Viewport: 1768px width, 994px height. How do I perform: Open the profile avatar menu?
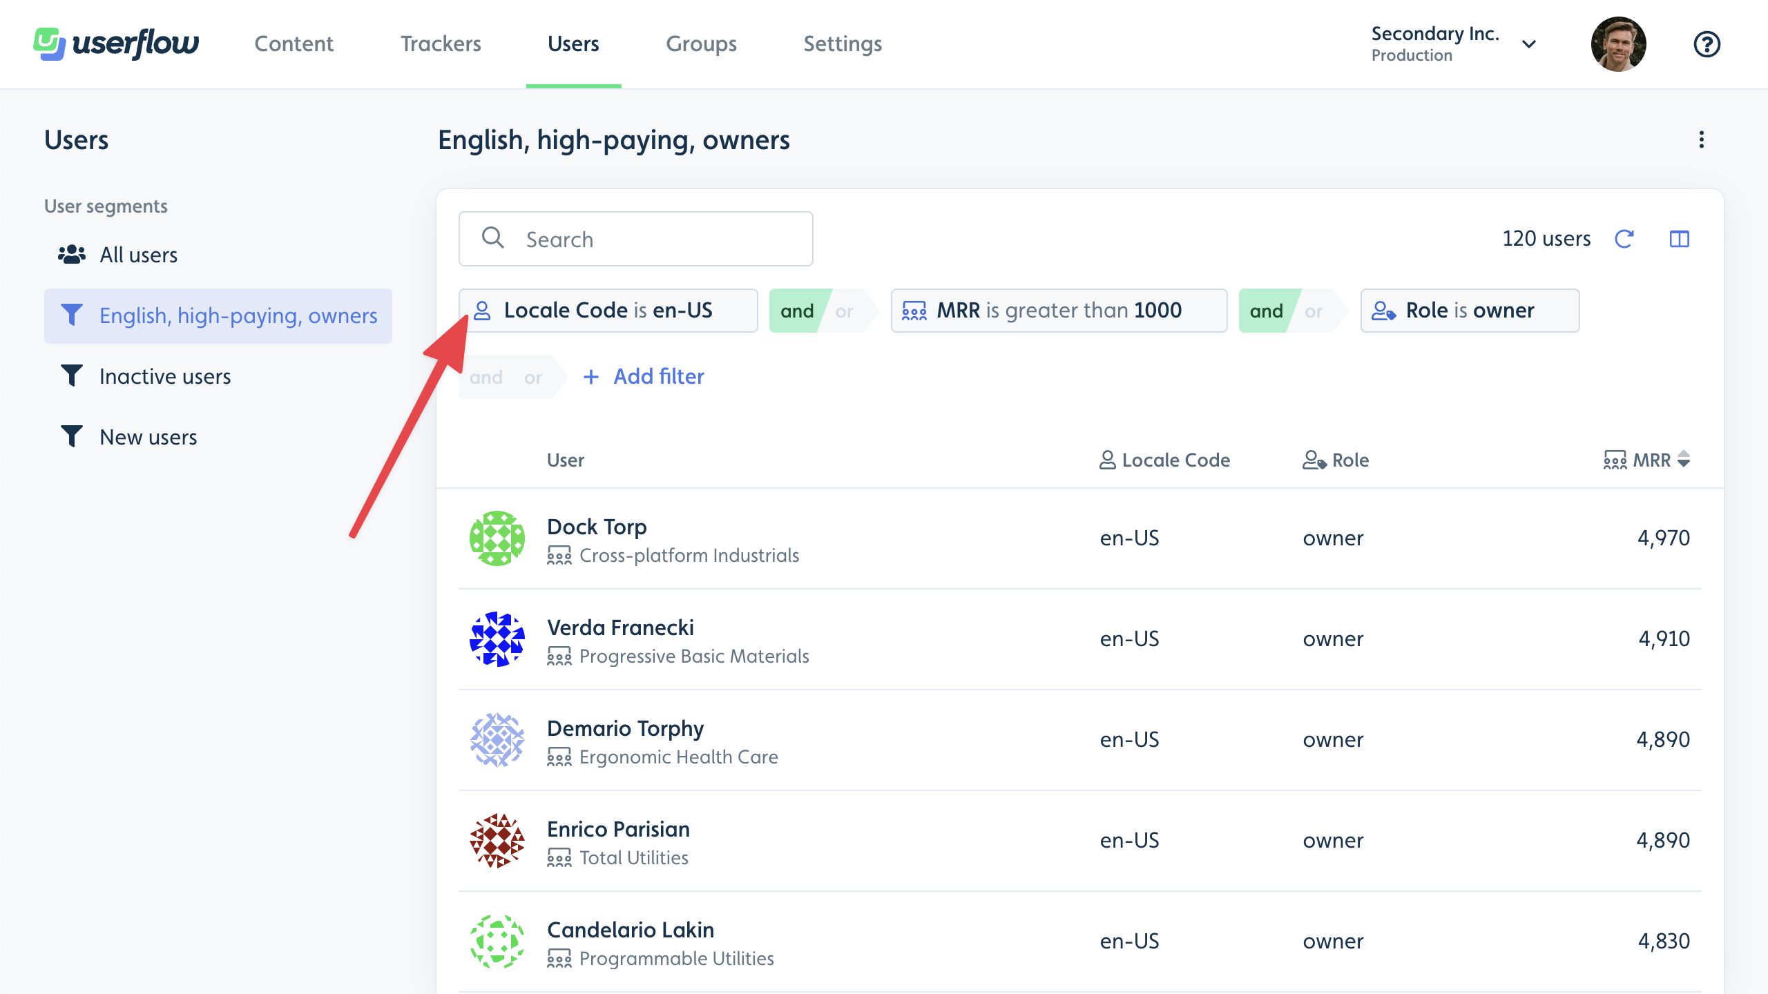[1618, 44]
